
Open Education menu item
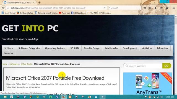click(162, 48)
